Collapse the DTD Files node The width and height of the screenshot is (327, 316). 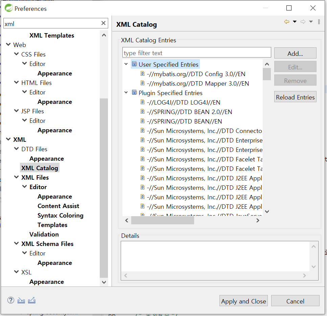(17, 149)
